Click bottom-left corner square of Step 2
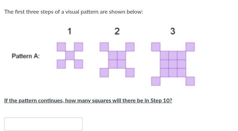 tap(104, 73)
